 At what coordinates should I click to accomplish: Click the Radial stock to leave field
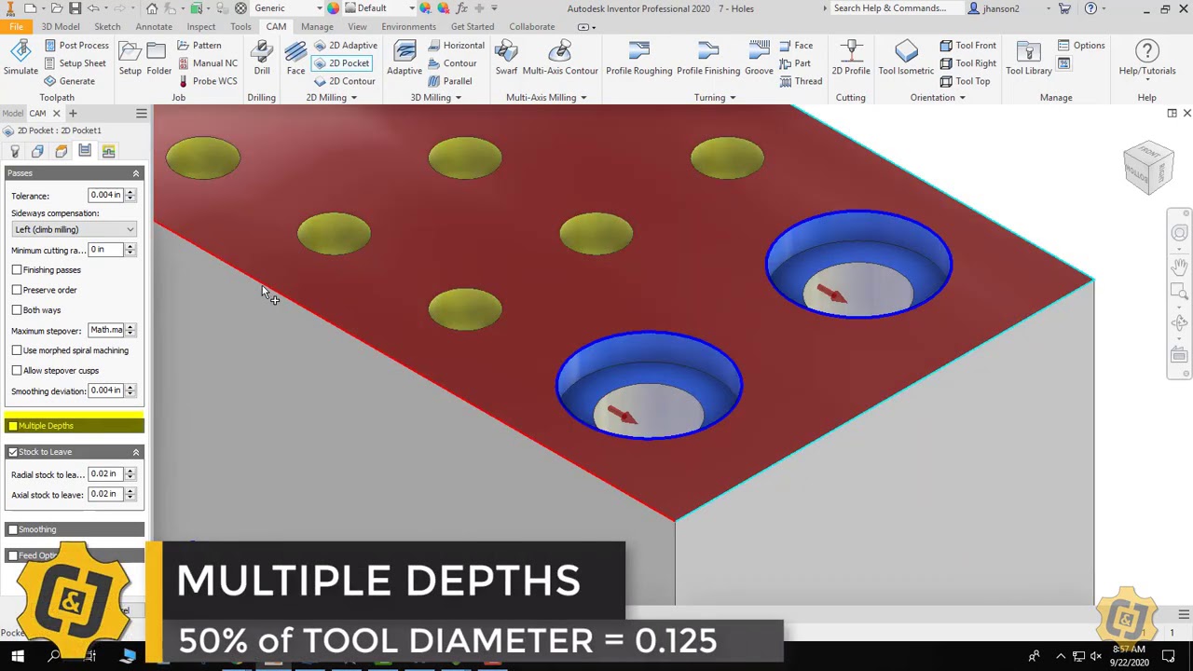click(x=105, y=474)
